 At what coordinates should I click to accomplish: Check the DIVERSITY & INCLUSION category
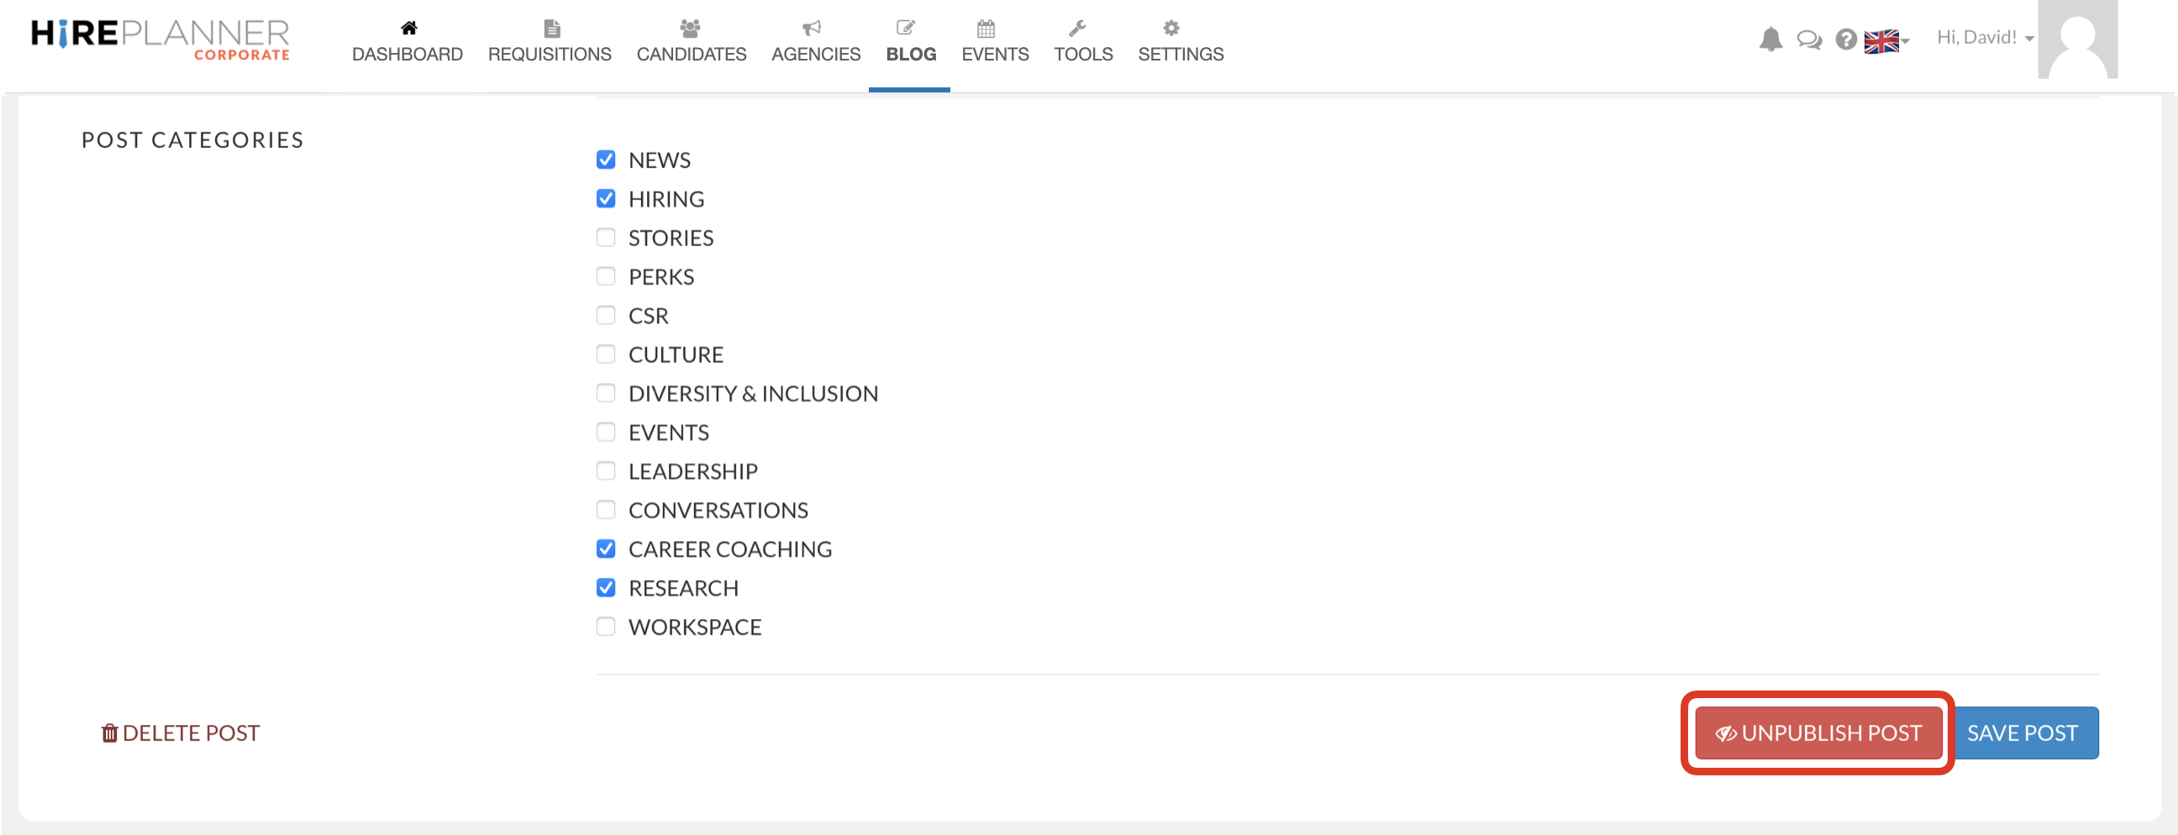tap(605, 393)
